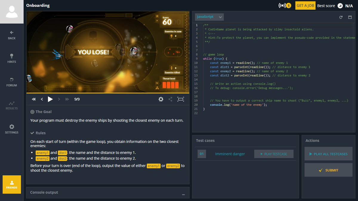Open the SETTINGS gear in sidebar
Screen dimensions: 358x201
click(12, 129)
